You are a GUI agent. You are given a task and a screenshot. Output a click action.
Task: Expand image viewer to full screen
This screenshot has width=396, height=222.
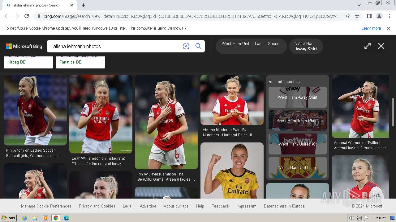368,46
